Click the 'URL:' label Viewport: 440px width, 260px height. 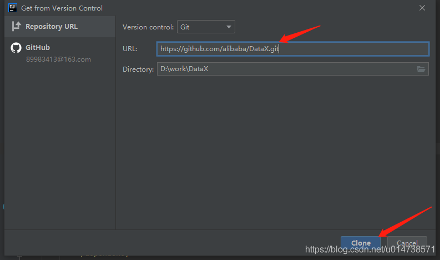tap(130, 49)
